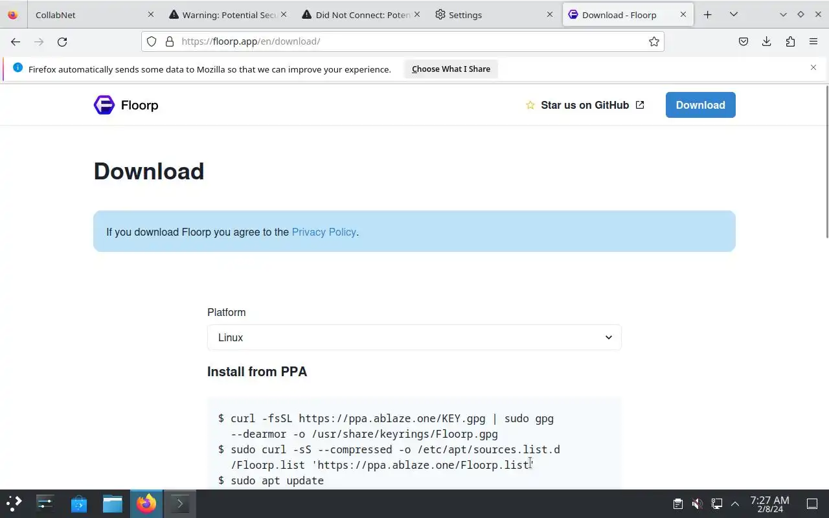Open the network tray icon
Image resolution: width=829 pixels, height=518 pixels.
[x=716, y=503]
